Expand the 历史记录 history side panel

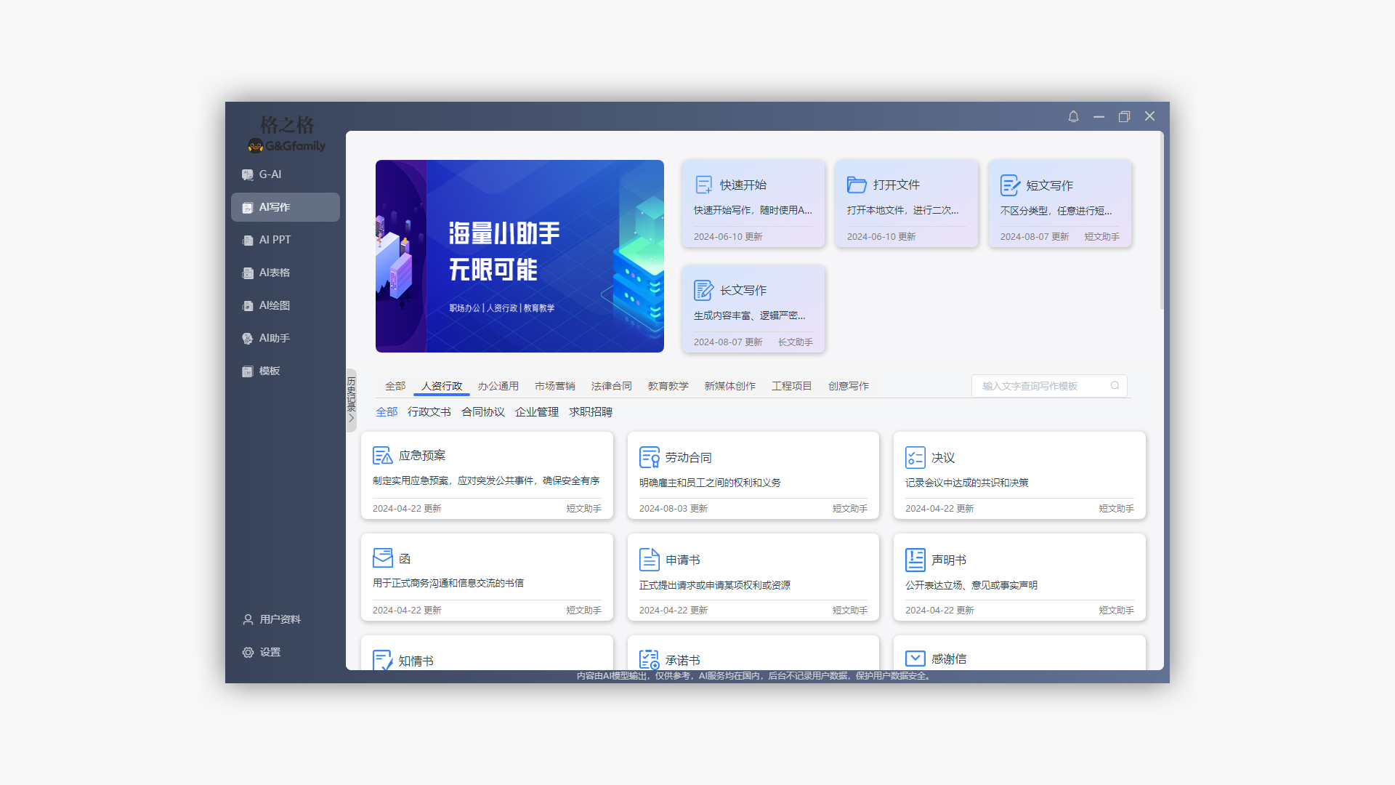tap(352, 400)
